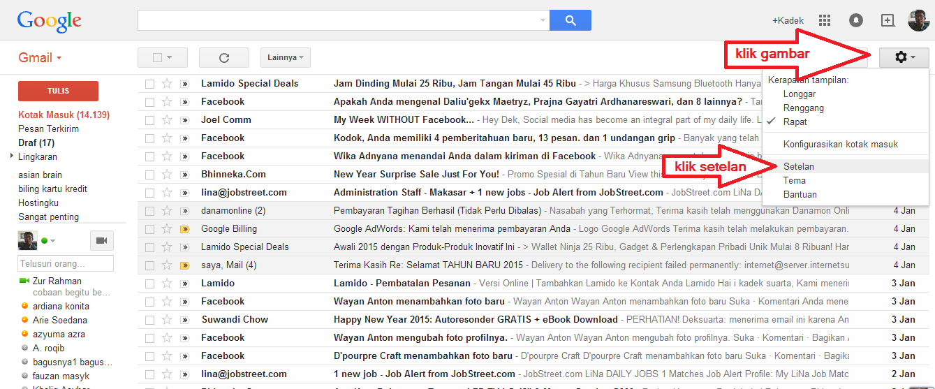
Task: Open the Sangat penting label
Action: pos(48,217)
